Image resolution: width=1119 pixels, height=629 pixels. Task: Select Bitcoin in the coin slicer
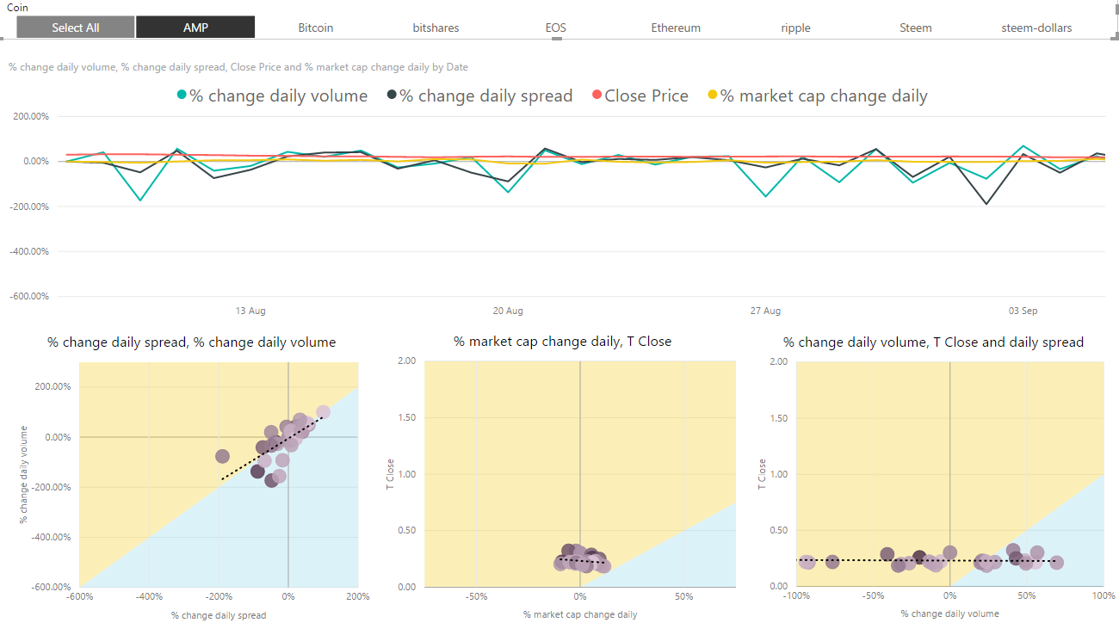[316, 28]
